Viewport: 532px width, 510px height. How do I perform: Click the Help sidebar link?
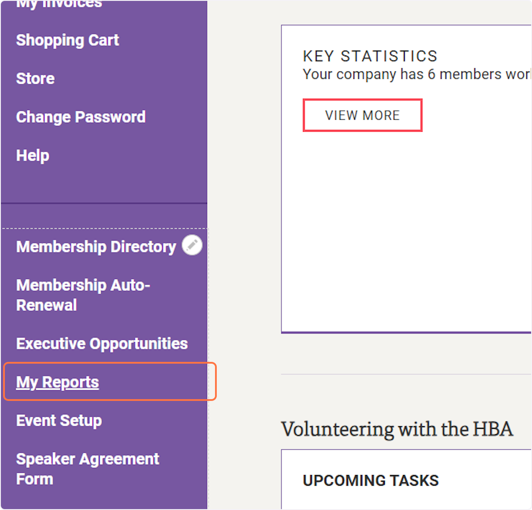32,156
